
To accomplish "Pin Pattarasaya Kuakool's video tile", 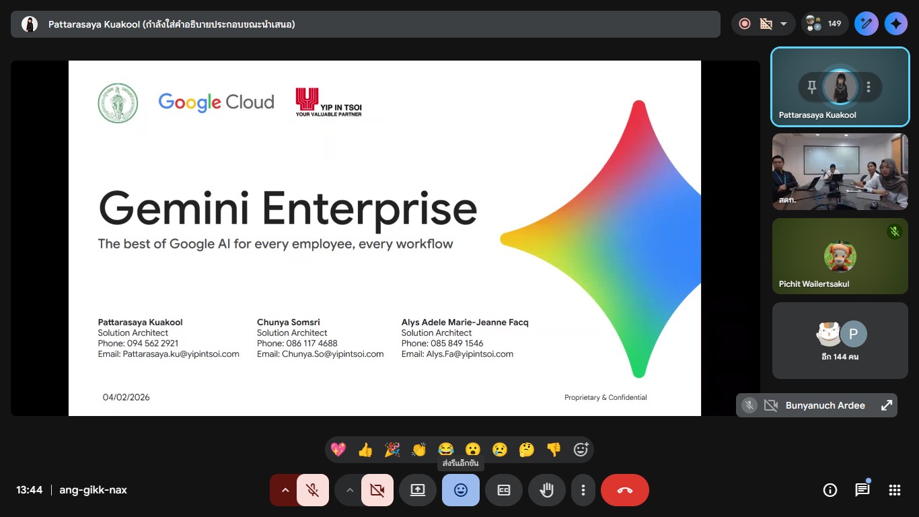I will [x=812, y=87].
